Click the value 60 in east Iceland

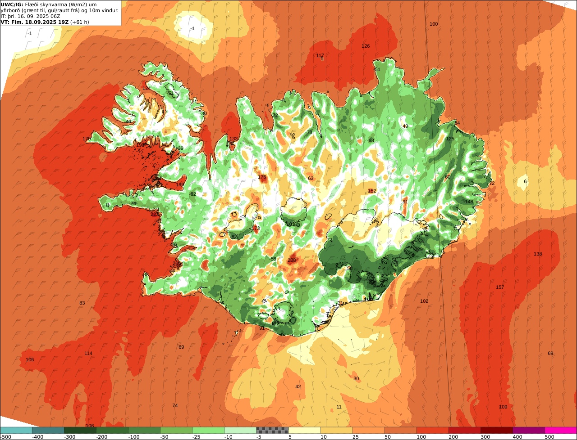(448, 177)
